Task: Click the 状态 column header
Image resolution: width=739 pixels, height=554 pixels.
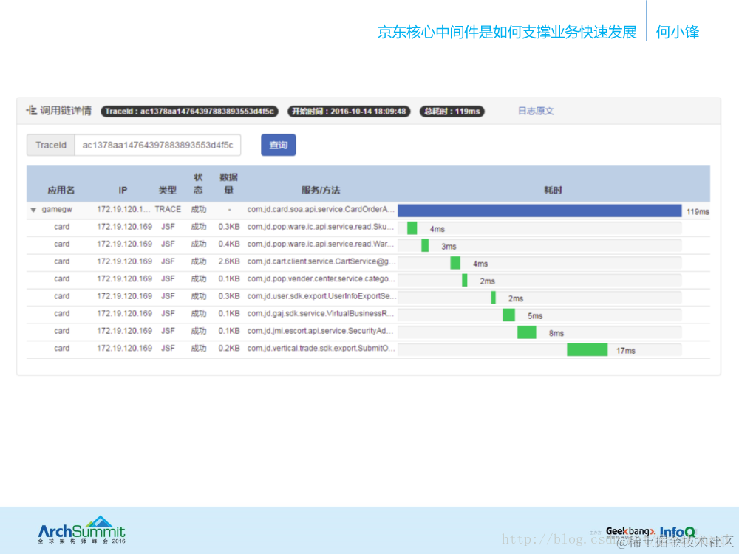Action: pos(198,184)
